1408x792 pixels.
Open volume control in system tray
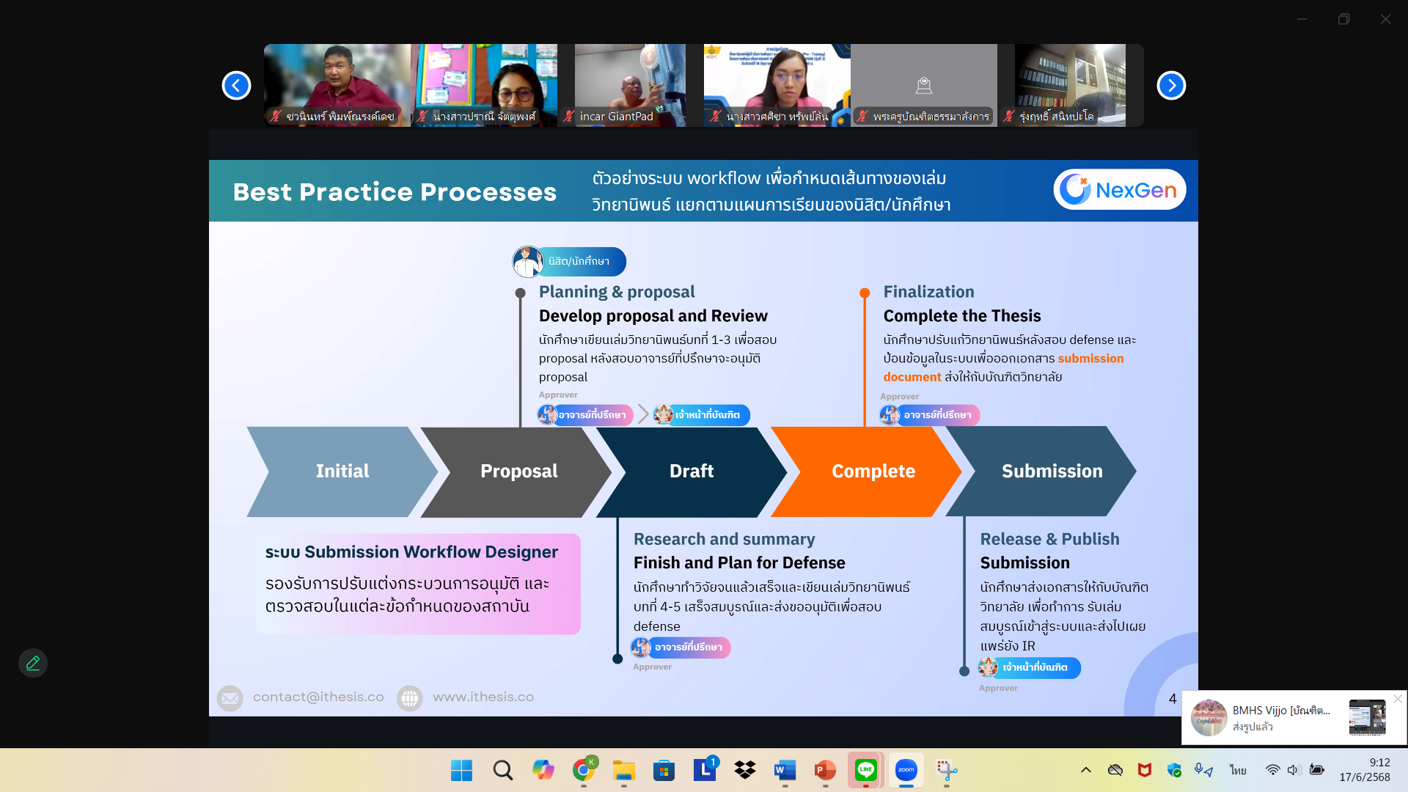point(1294,770)
